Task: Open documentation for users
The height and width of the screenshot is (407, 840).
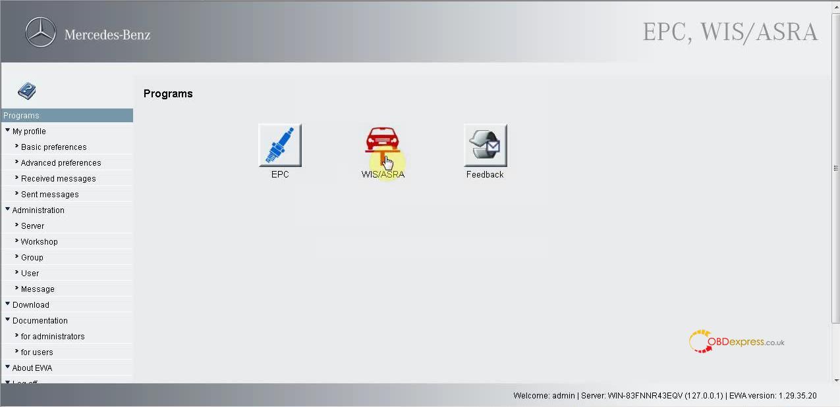Action: click(37, 352)
